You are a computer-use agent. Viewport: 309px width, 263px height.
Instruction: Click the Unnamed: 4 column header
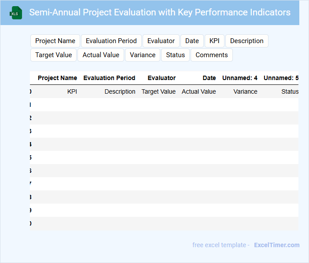(240, 78)
